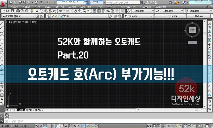Close the command line panel with X

tap(2, 116)
